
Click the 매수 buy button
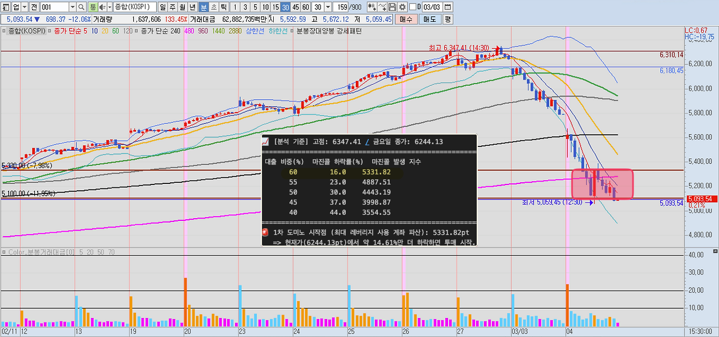point(406,19)
